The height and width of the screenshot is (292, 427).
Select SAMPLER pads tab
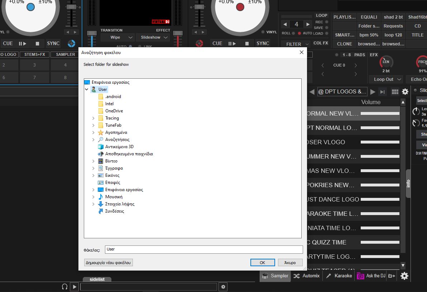coord(65,54)
